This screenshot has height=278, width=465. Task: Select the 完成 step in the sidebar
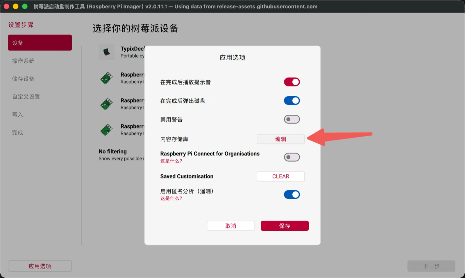[x=17, y=133]
